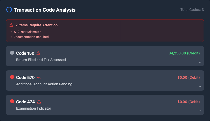The image size is (210, 121).
Task: Select the W-2 Year Mismatch item
Action: (27, 32)
